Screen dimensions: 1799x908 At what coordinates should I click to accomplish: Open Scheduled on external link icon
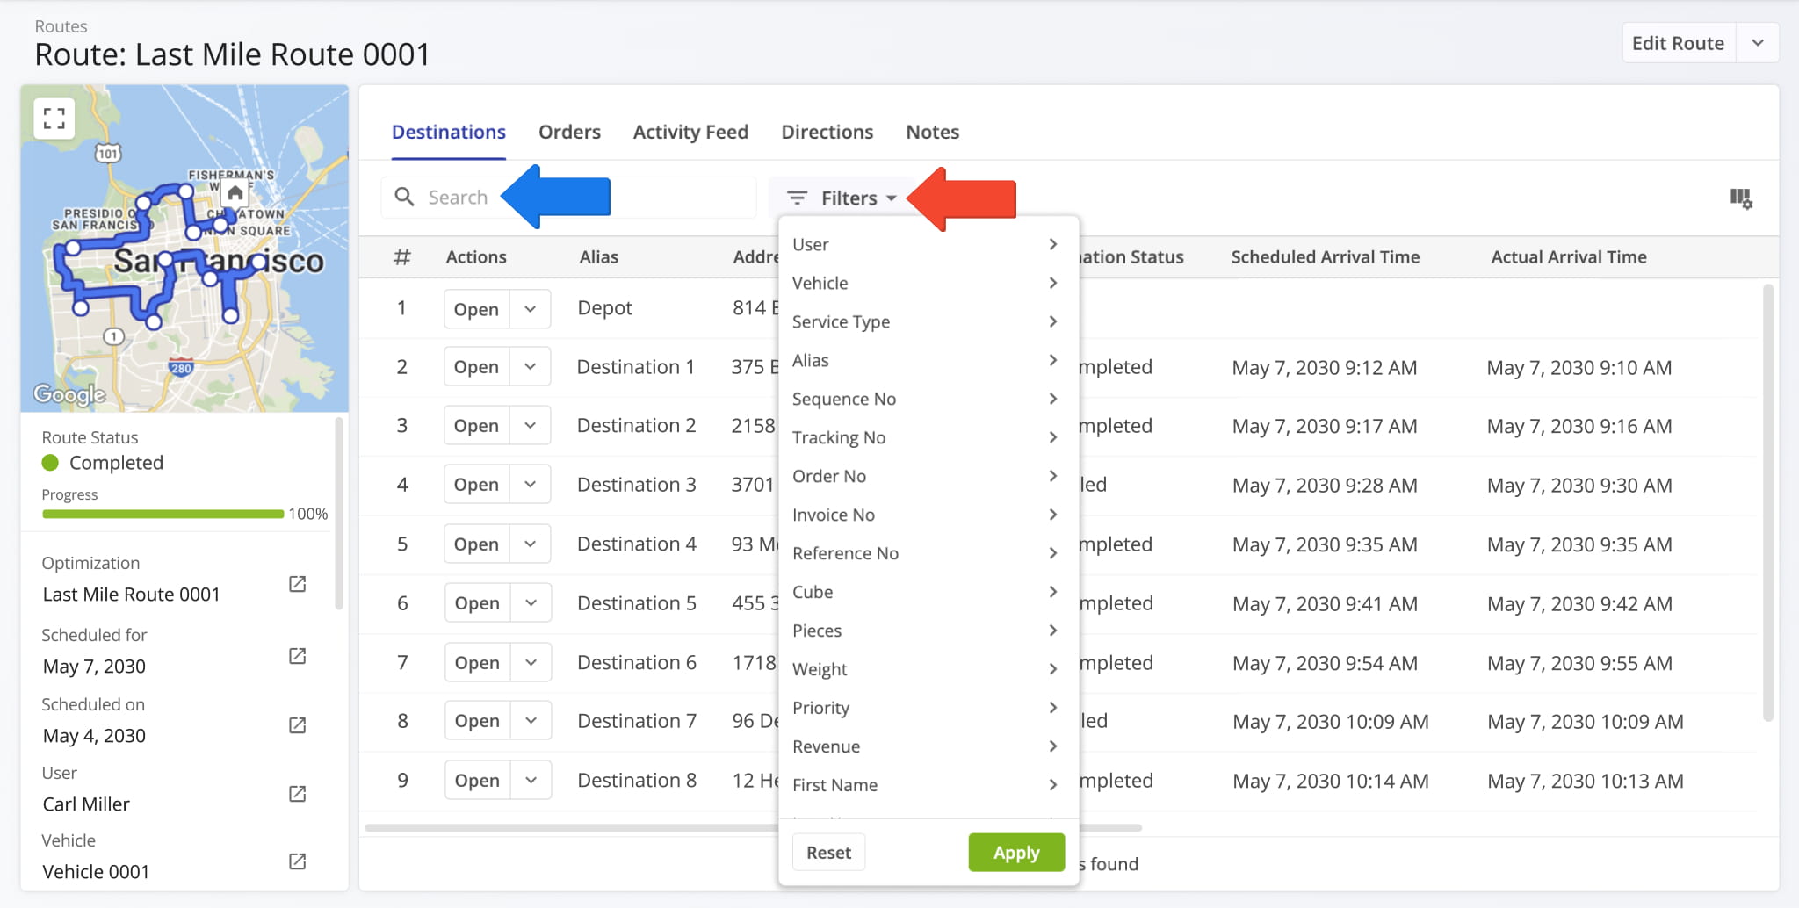coord(298,725)
